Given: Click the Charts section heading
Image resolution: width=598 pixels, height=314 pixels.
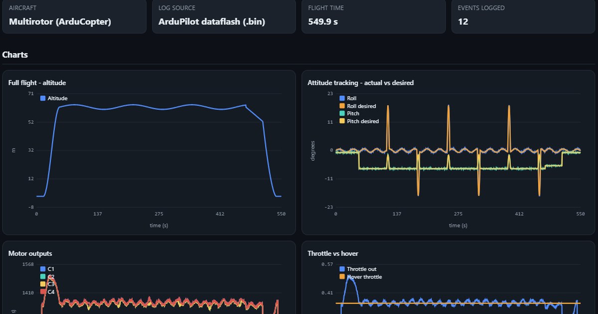Looking at the screenshot, I should pos(15,55).
